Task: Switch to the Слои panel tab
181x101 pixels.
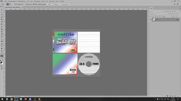Action: tap(151, 8)
